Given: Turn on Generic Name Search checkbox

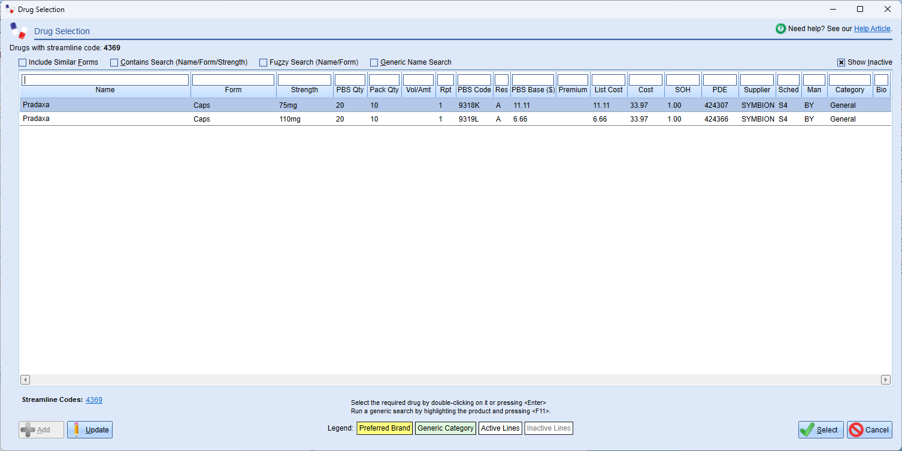Looking at the screenshot, I should (x=374, y=62).
